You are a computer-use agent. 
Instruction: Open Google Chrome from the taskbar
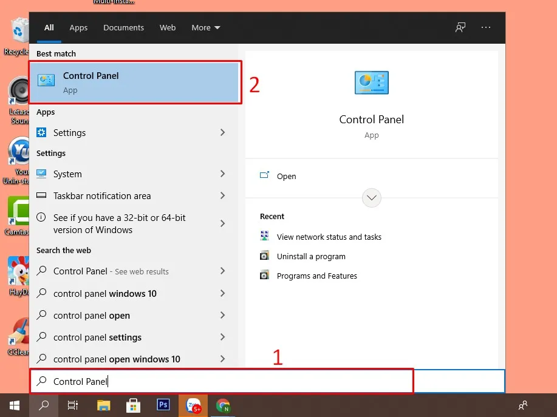(x=222, y=405)
